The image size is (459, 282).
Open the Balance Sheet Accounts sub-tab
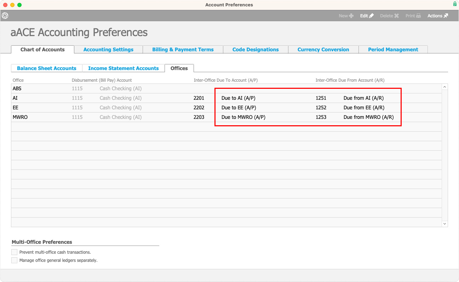click(47, 68)
